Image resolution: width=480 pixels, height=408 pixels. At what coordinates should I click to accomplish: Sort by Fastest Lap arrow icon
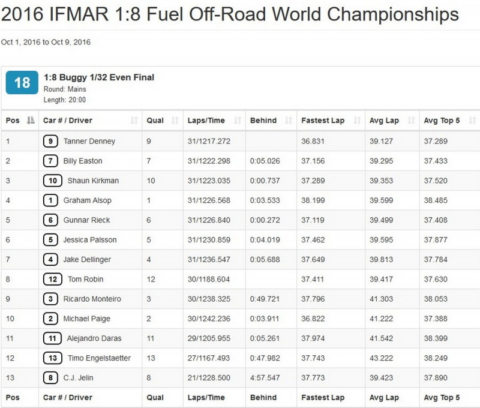356,120
